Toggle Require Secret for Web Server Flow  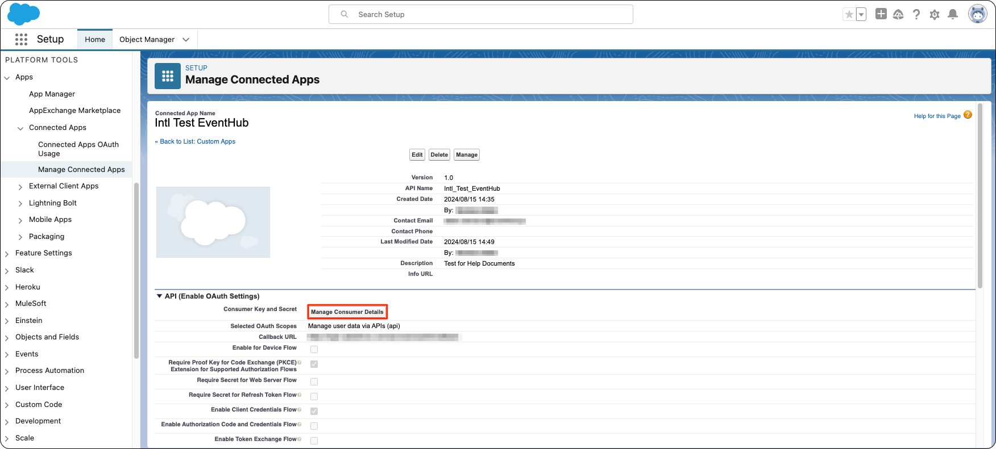(x=314, y=381)
